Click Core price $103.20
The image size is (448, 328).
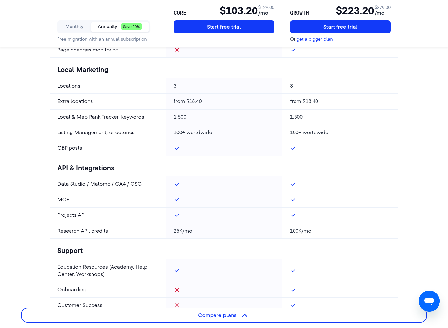click(x=239, y=11)
